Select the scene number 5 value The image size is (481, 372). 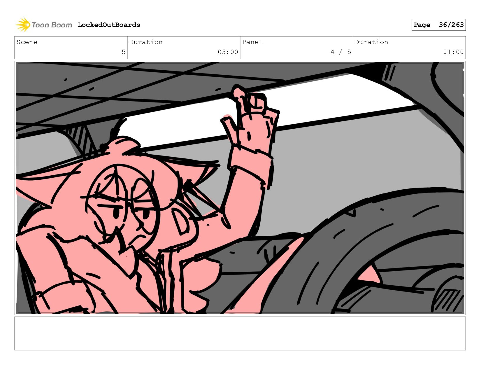[x=124, y=52]
